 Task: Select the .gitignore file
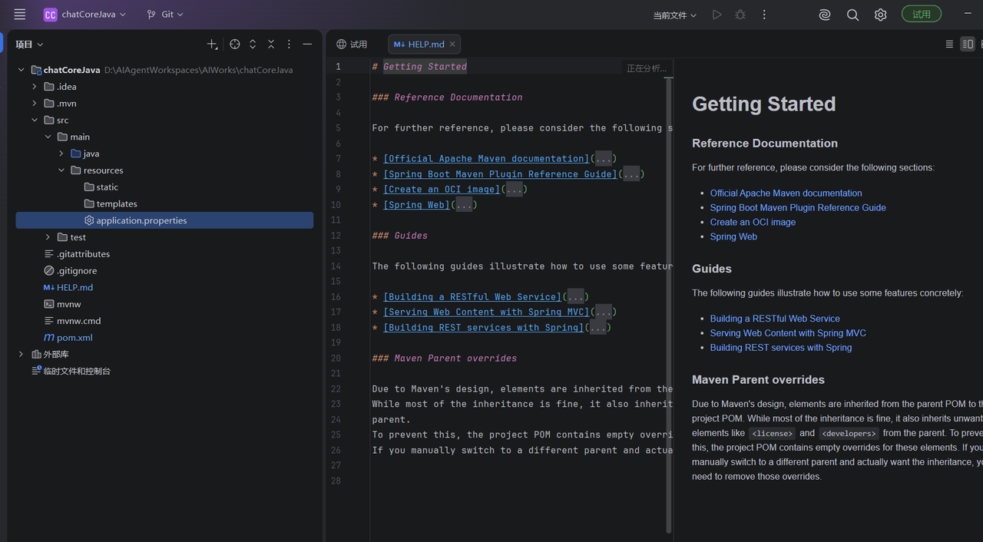[70, 271]
